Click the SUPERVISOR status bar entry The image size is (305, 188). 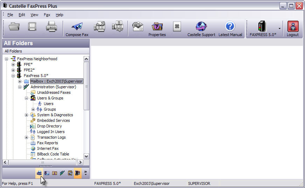tap(199, 183)
